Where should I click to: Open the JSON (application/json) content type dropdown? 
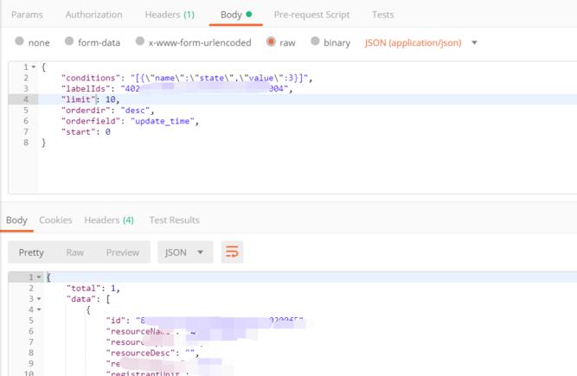click(421, 42)
